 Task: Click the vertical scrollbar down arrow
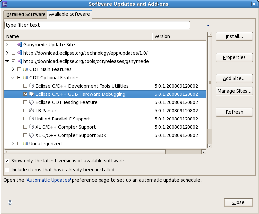pyautogui.click(x=210, y=146)
